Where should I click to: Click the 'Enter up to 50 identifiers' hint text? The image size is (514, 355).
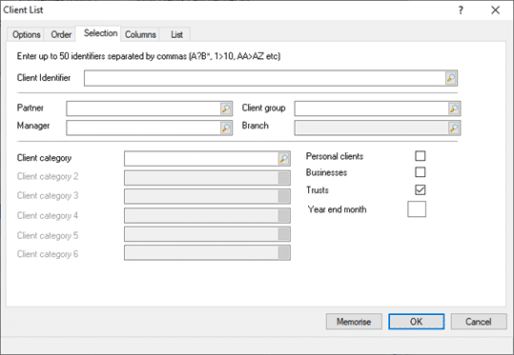[x=149, y=56]
